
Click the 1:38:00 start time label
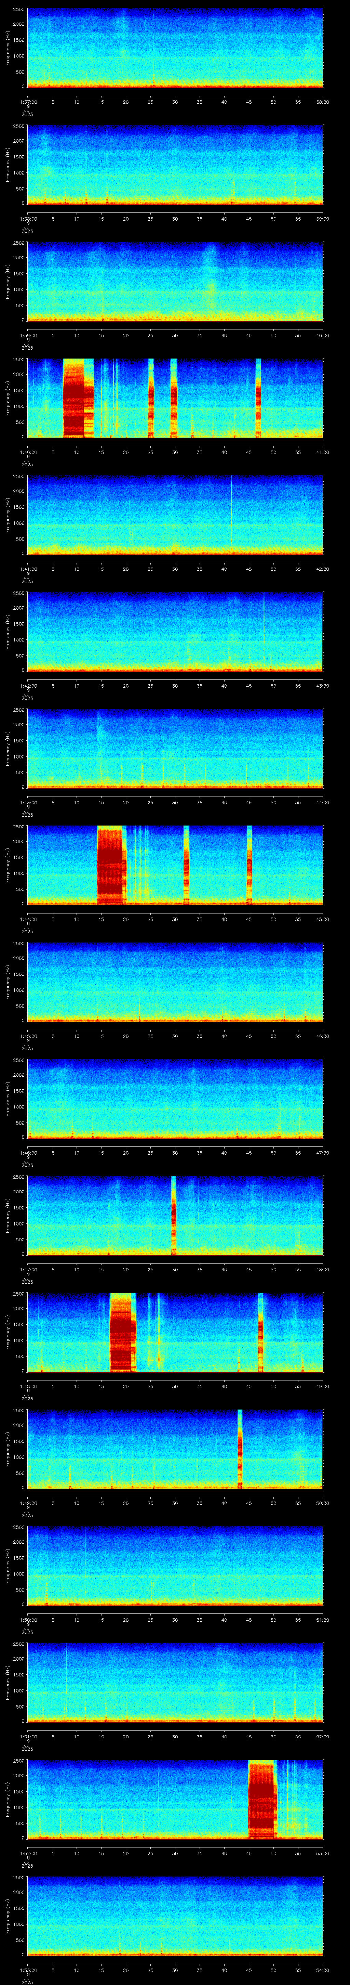coord(28,219)
